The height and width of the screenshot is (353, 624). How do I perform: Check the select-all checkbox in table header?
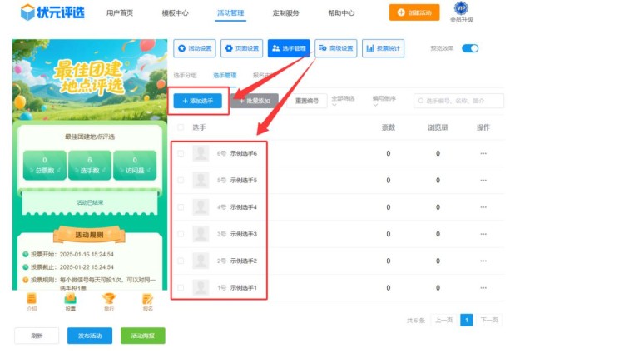[181, 127]
